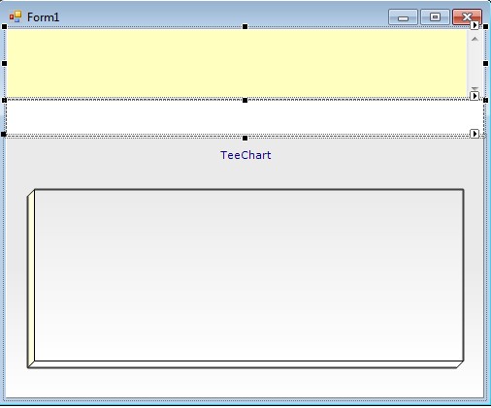Click the textbox scrollbar down arrow

pyautogui.click(x=475, y=88)
